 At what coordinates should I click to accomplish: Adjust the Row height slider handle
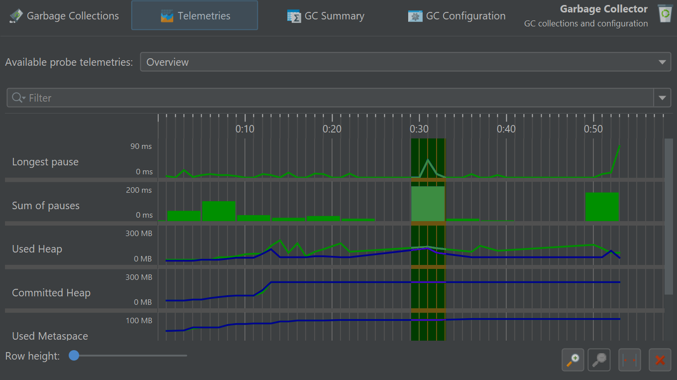click(74, 356)
